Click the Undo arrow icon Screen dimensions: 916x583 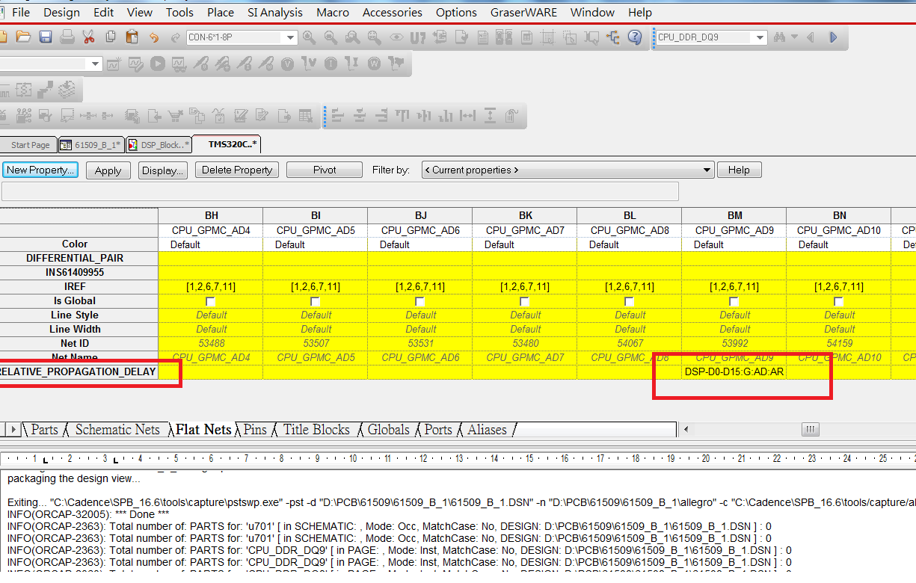[x=154, y=37]
